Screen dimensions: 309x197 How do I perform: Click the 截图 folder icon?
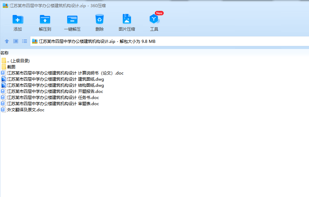coord(3,67)
